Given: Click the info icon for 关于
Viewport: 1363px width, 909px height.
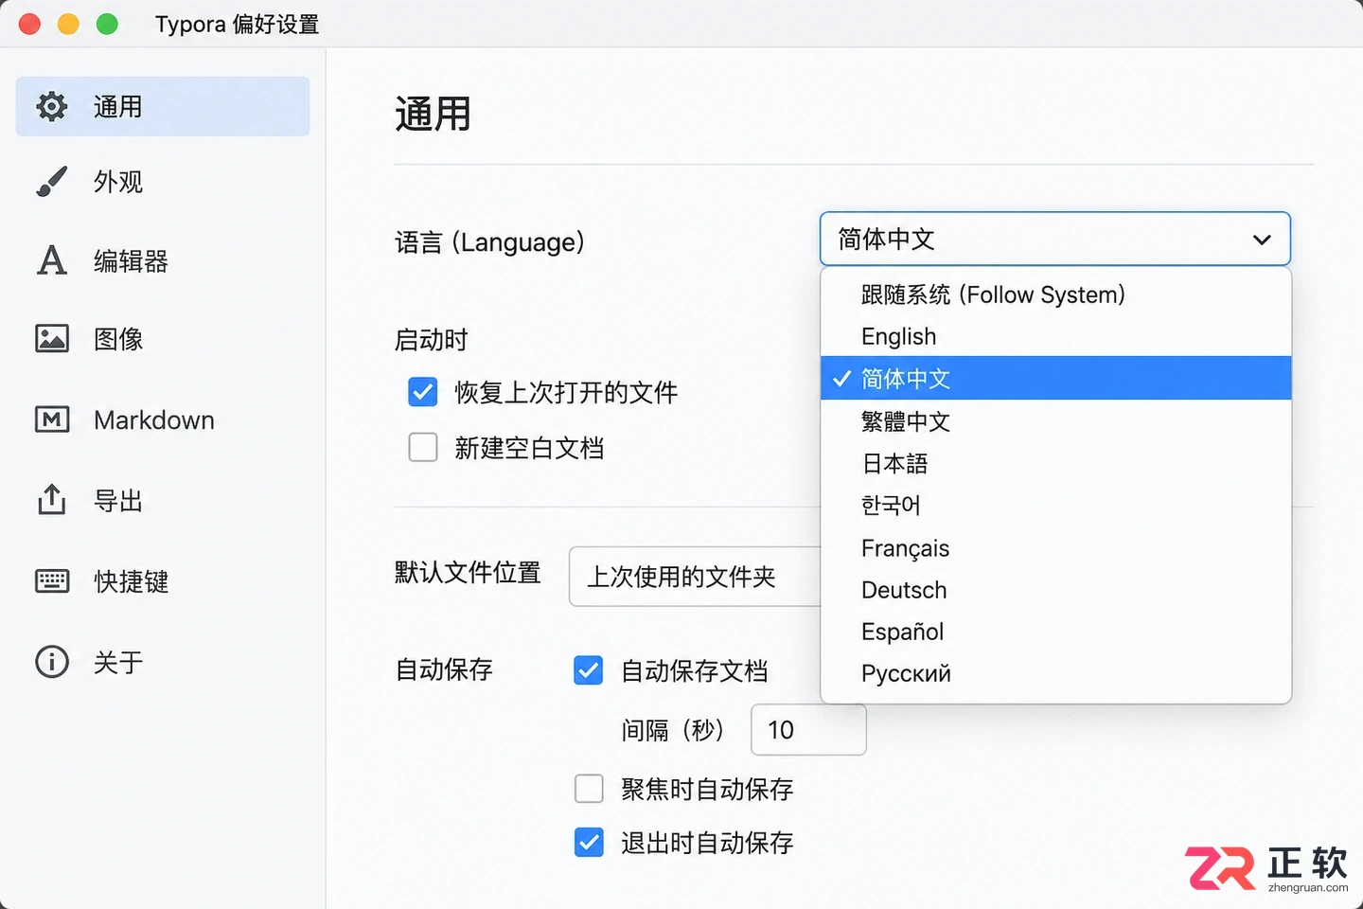Looking at the screenshot, I should click(52, 661).
